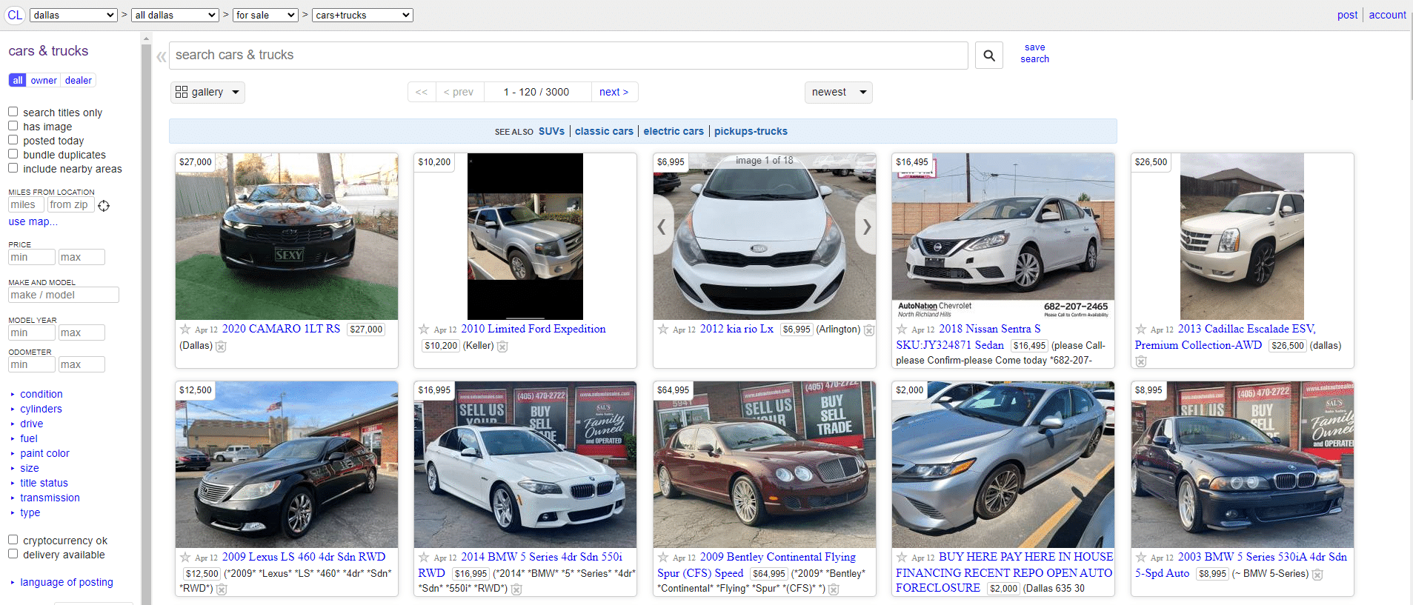Open the dallas city dropdown
The width and height of the screenshot is (1413, 605).
73,15
